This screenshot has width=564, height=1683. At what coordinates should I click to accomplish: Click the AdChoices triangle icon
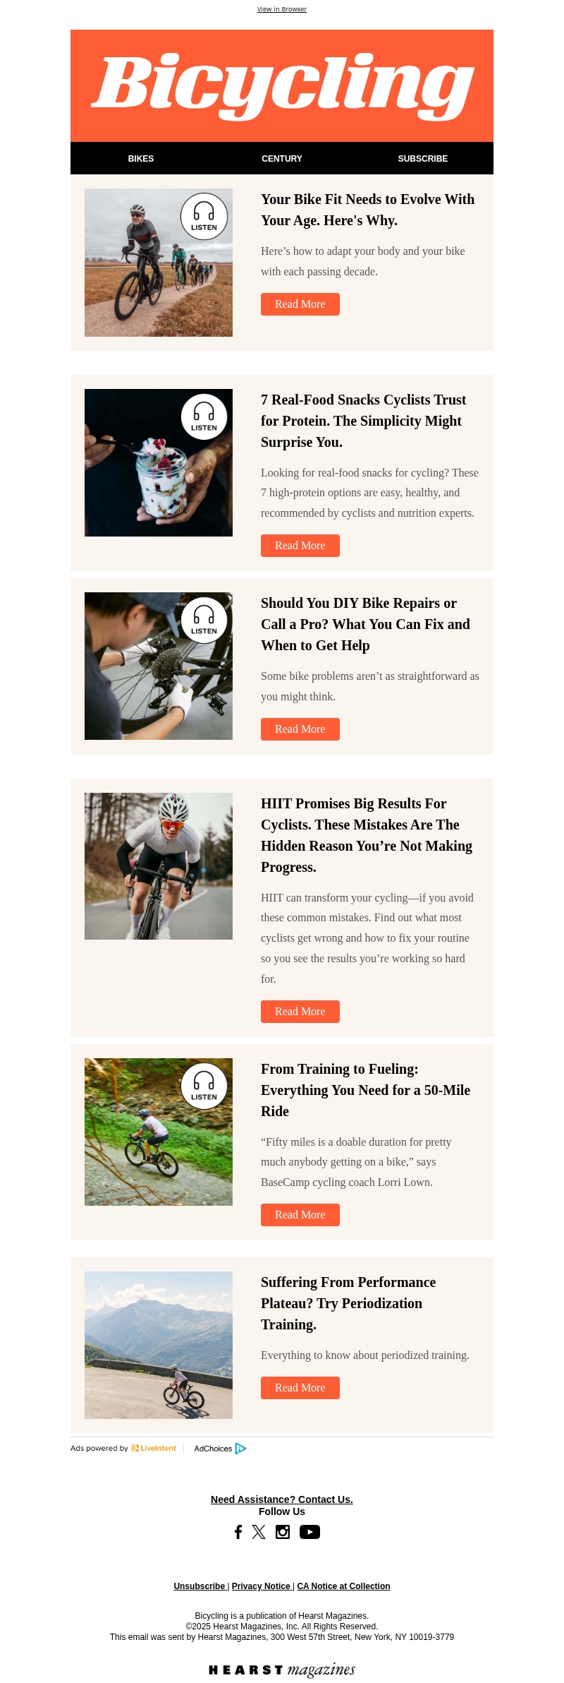click(x=240, y=1449)
